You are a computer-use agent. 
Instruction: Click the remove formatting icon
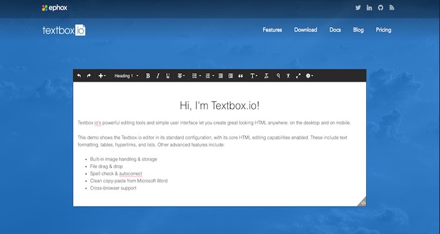pyautogui.click(x=266, y=76)
